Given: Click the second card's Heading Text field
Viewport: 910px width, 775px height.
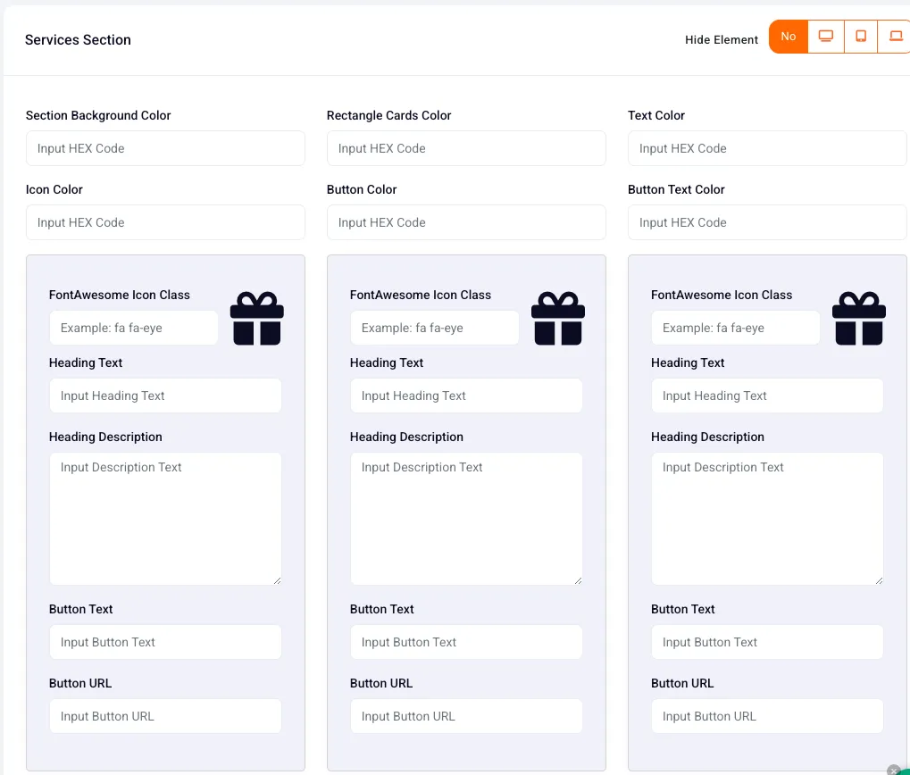Looking at the screenshot, I should pyautogui.click(x=466, y=396).
